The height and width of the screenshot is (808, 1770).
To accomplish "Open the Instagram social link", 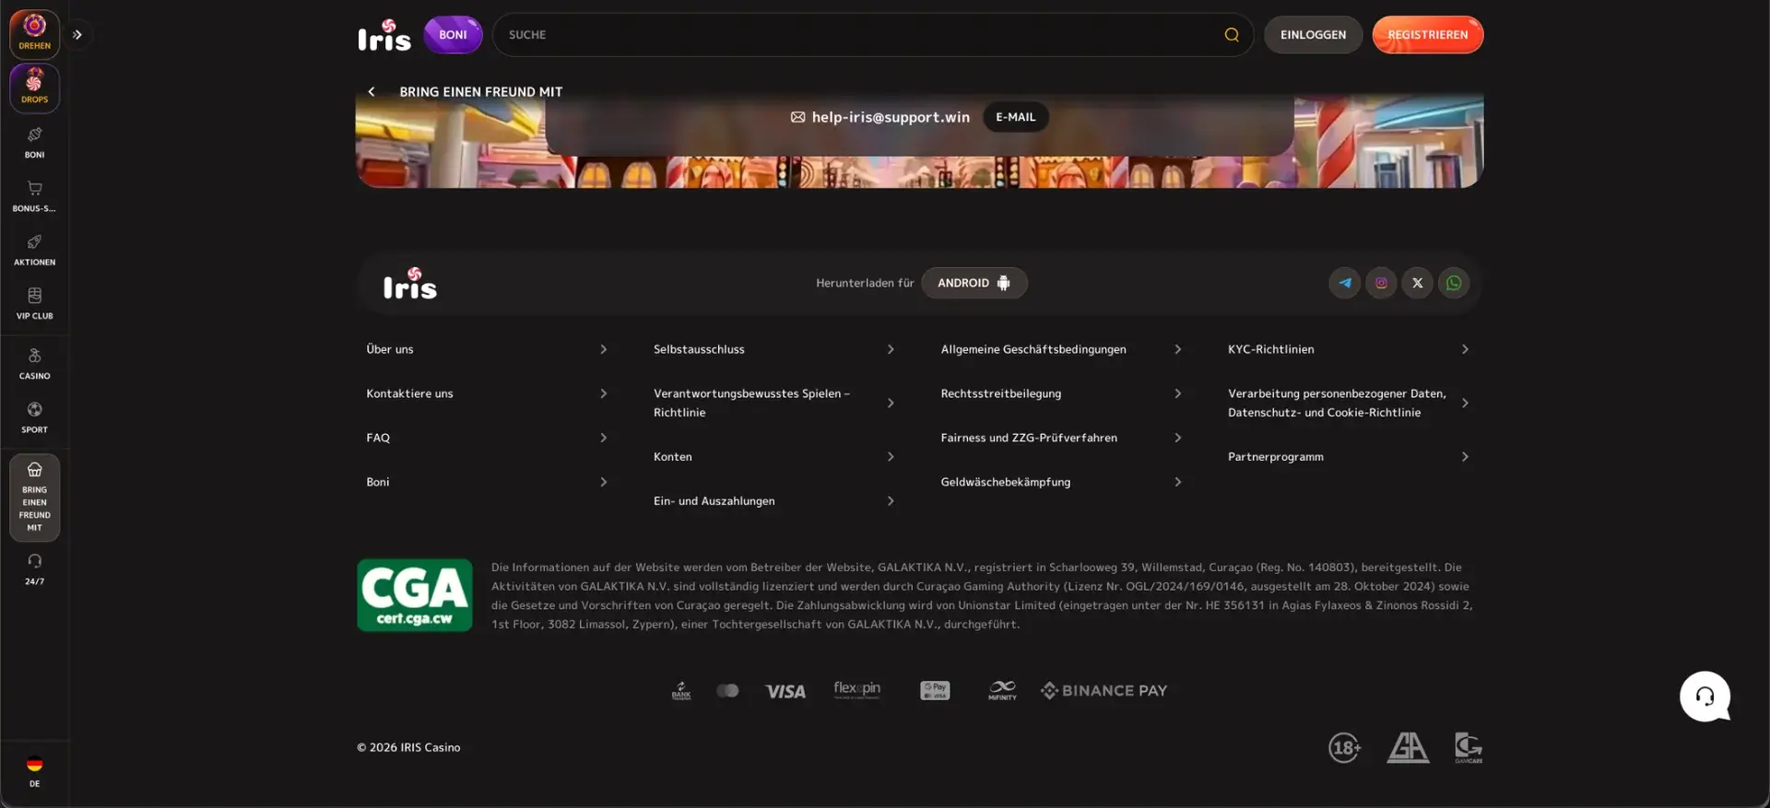I will (x=1381, y=283).
